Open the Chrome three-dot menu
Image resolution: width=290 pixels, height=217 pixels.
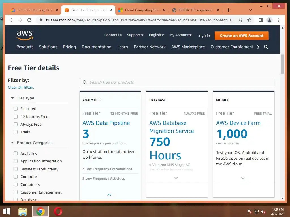click(x=279, y=20)
